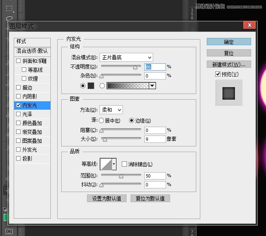The image size is (266, 236).
Task: Open the 光泽 settings page
Action: (x=27, y=114)
